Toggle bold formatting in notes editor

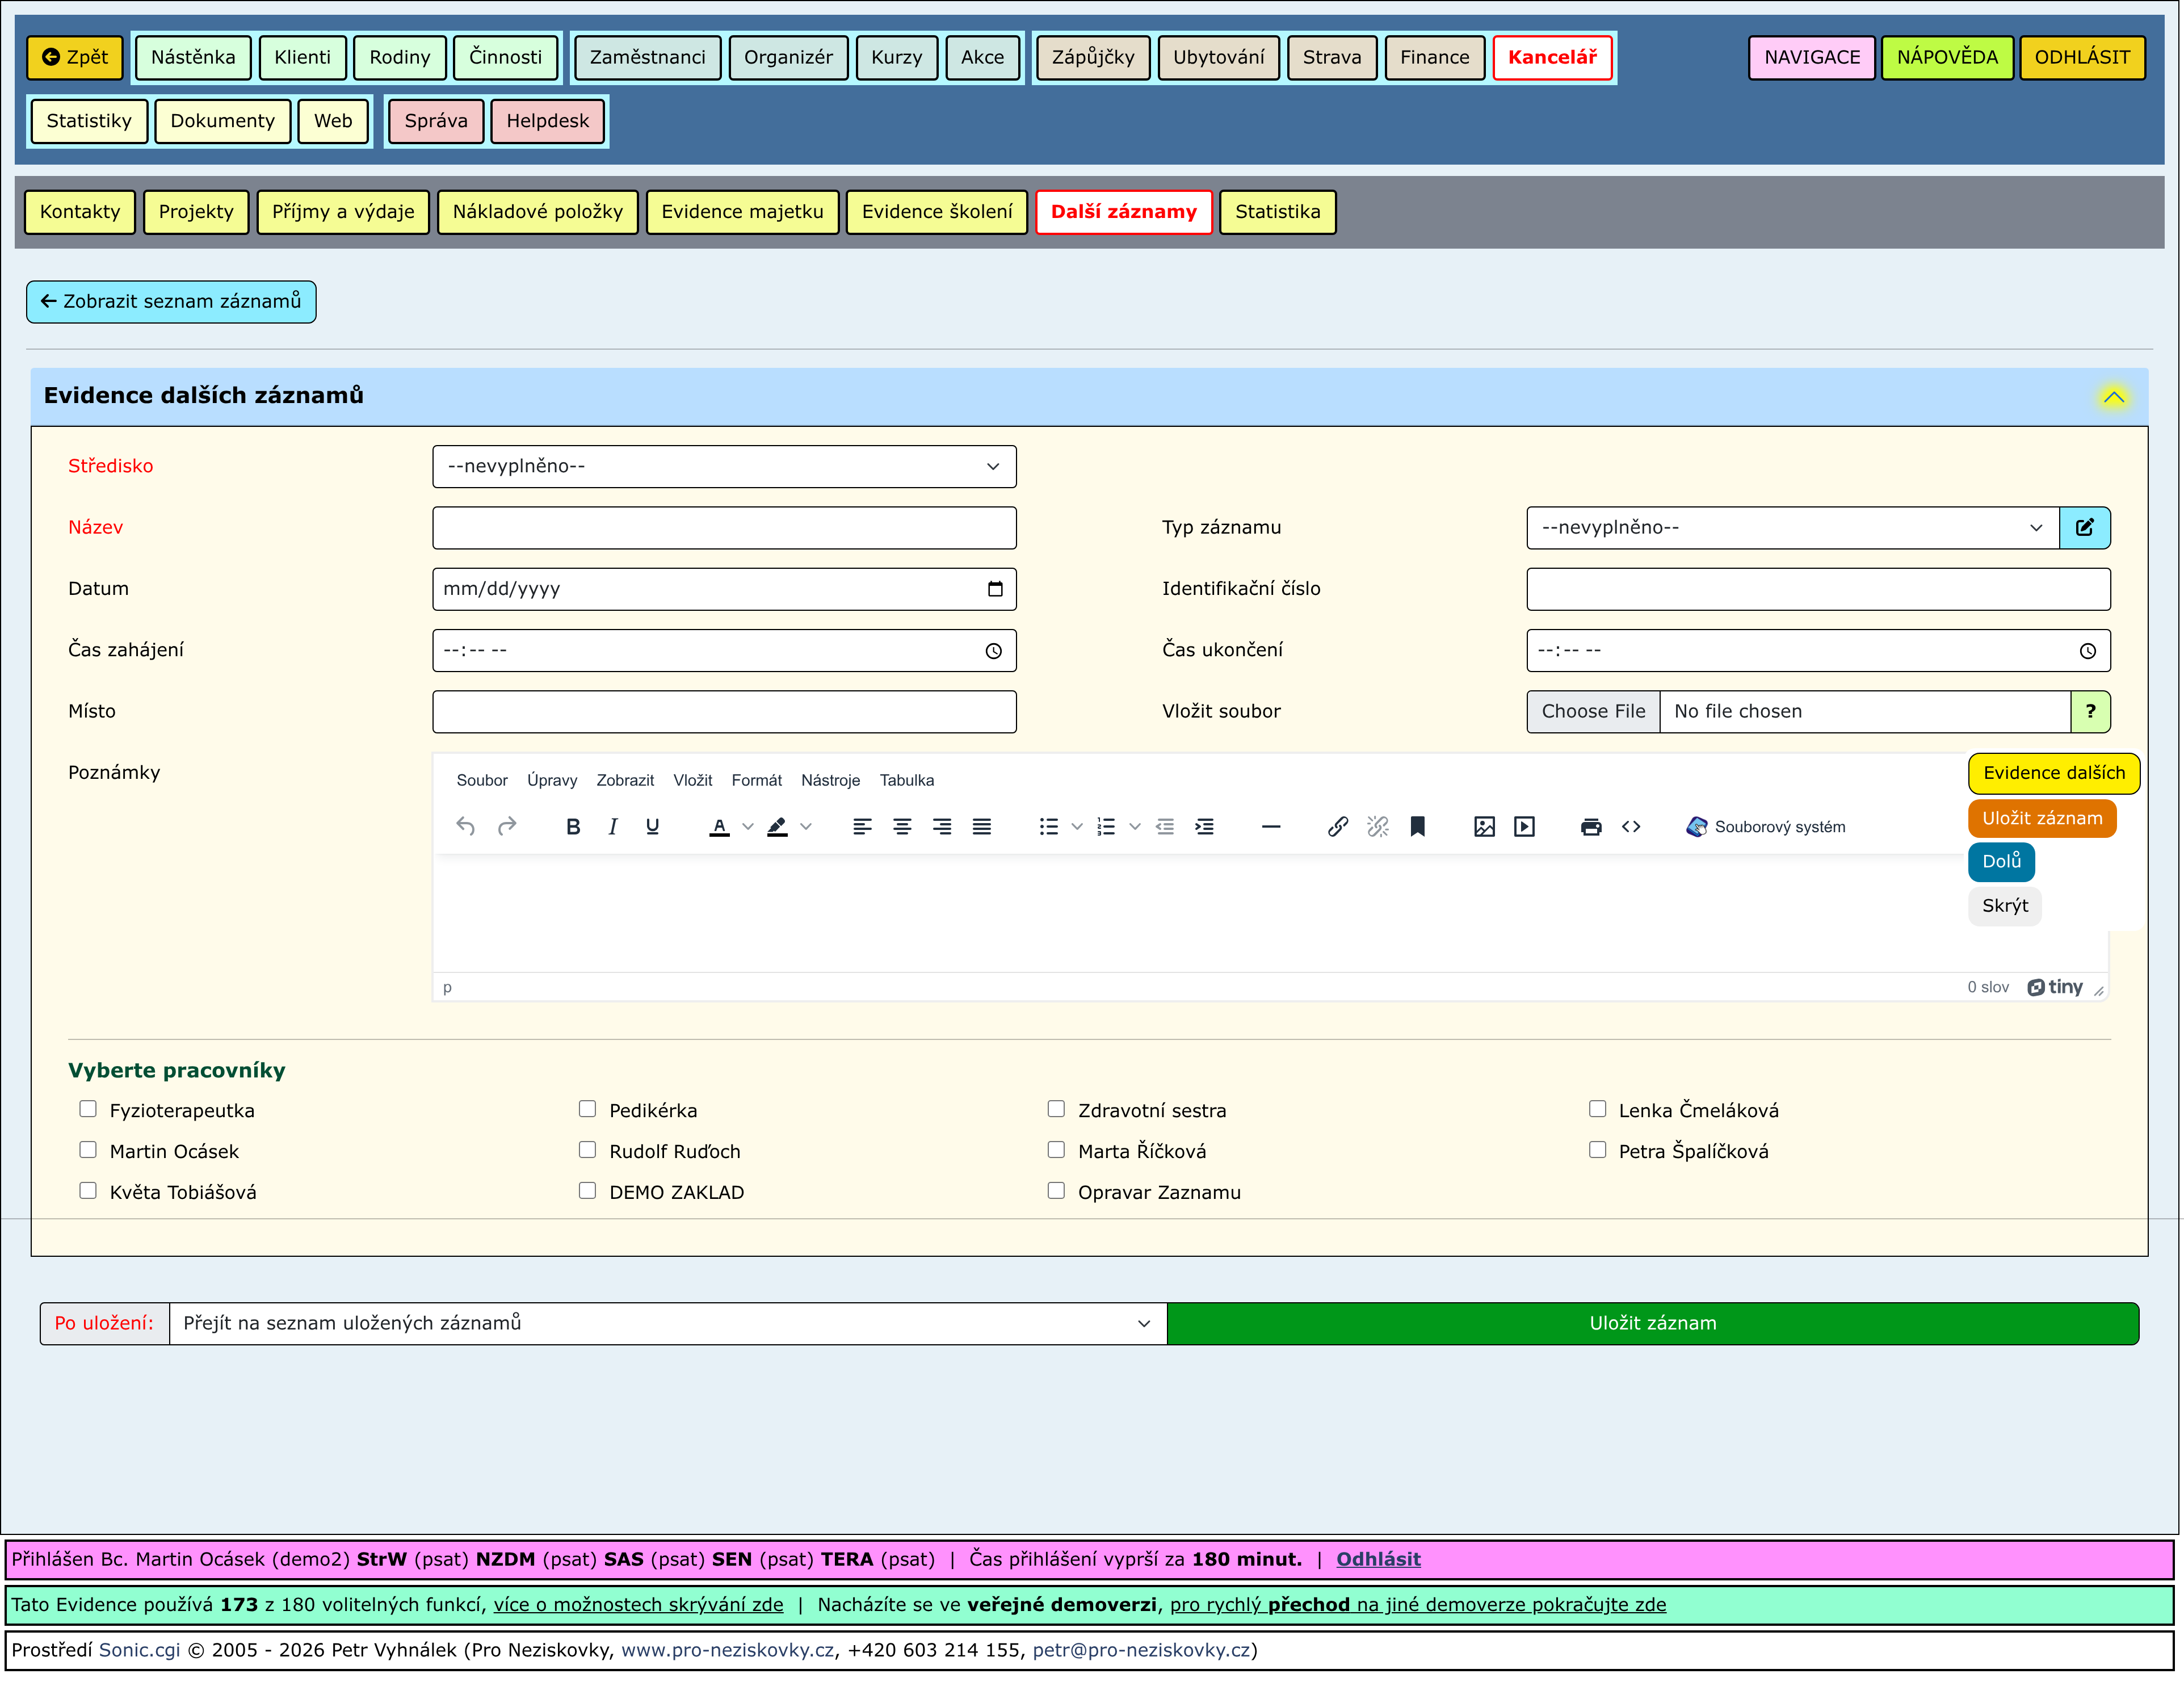tap(573, 827)
